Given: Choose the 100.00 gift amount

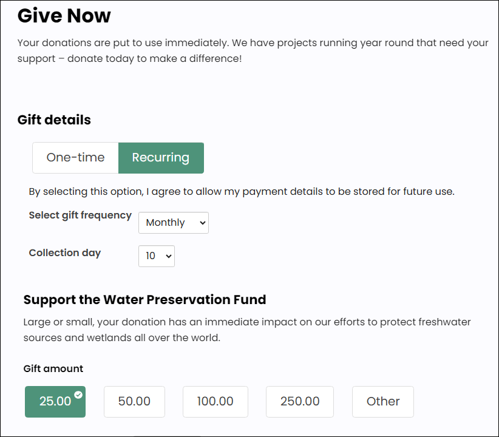Looking at the screenshot, I should coord(216,401).
